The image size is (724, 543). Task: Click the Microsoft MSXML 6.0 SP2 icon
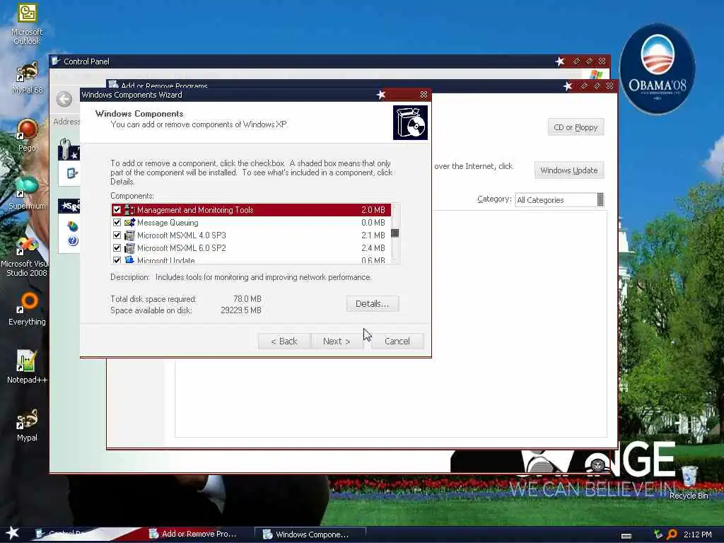(129, 248)
